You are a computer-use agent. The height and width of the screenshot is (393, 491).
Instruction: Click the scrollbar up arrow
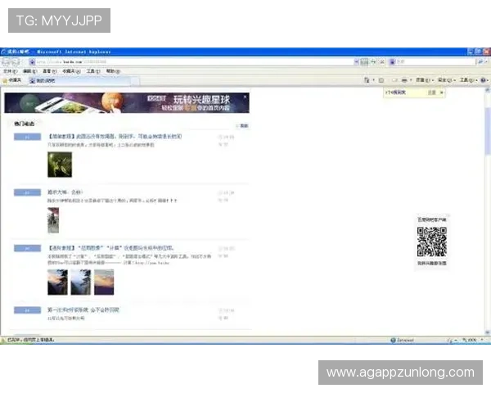[x=487, y=90]
